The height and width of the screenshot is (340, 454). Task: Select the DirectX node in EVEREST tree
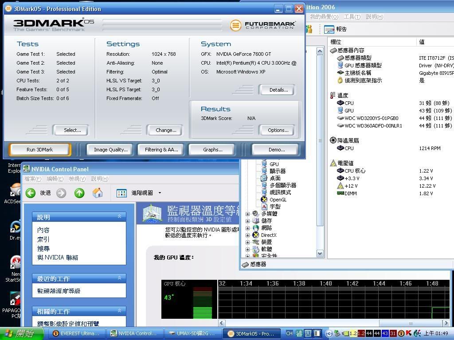click(268, 235)
